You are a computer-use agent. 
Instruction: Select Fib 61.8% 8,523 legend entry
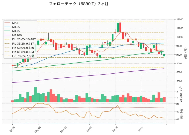pyautogui.click(x=19, y=52)
